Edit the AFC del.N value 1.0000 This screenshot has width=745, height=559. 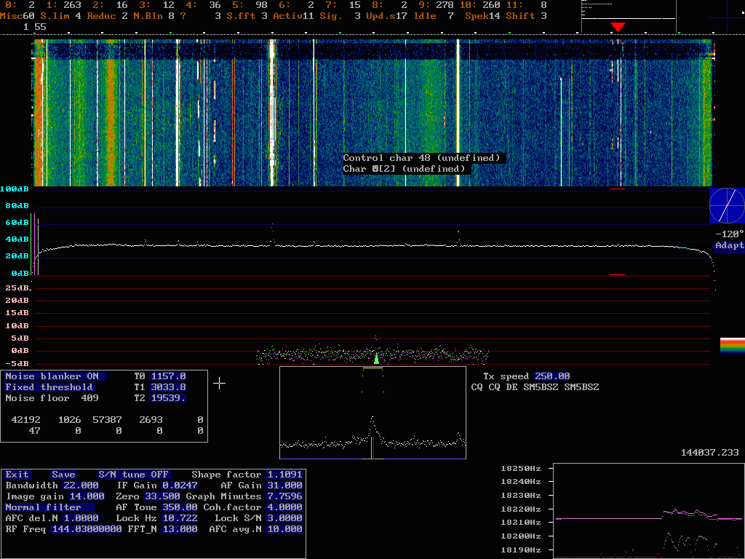[80, 518]
